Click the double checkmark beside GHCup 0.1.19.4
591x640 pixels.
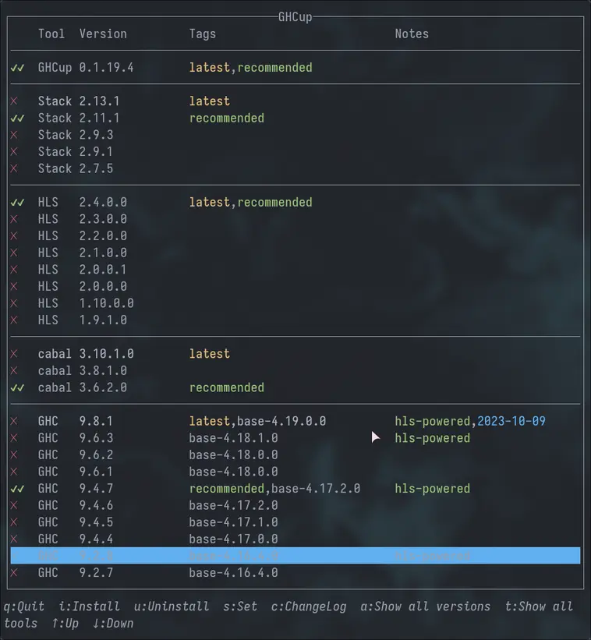(x=17, y=68)
